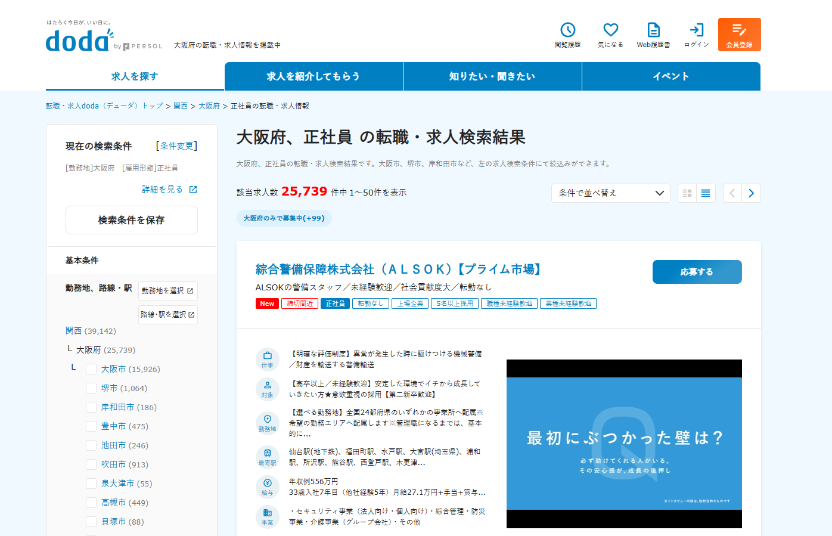832x536 pixels.
Task: Check the 岸和田市 (186) checkbox
Action: [x=91, y=407]
